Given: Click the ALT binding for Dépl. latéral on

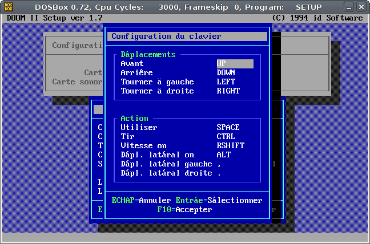Looking at the screenshot, I should click(223, 155).
